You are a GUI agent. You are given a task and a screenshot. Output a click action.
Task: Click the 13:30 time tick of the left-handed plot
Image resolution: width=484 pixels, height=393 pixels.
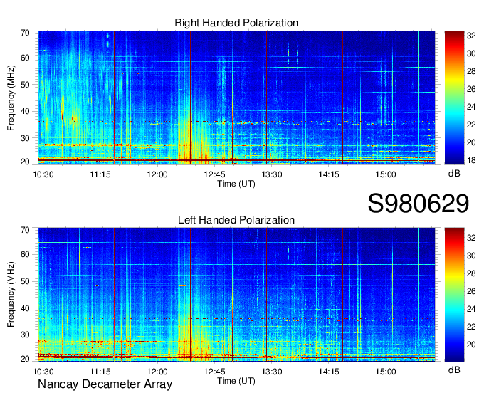point(272,372)
